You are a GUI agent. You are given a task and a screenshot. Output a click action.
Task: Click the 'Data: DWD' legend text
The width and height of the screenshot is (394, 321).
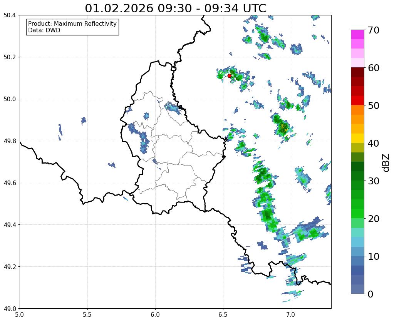(x=44, y=30)
